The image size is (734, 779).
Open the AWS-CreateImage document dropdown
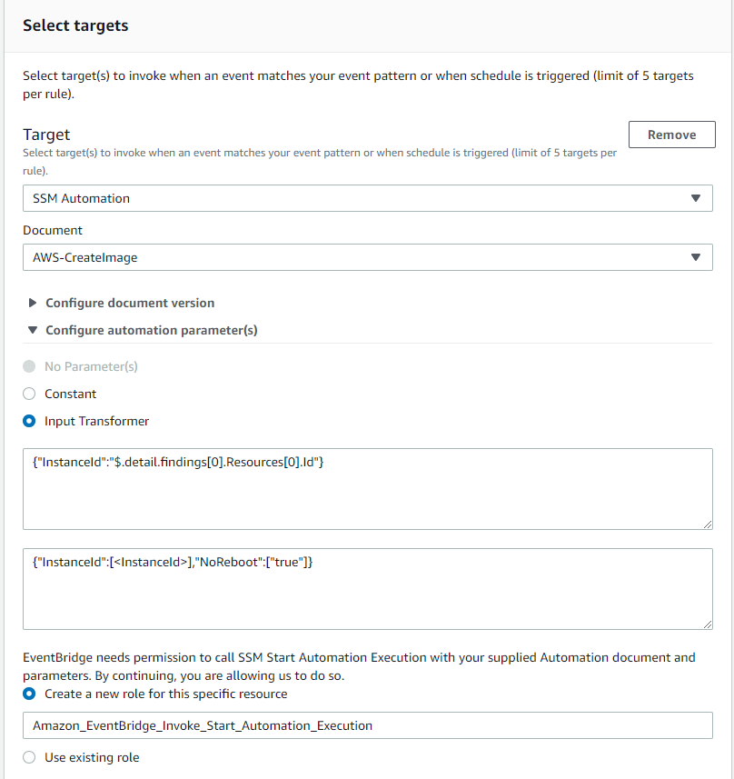363,257
